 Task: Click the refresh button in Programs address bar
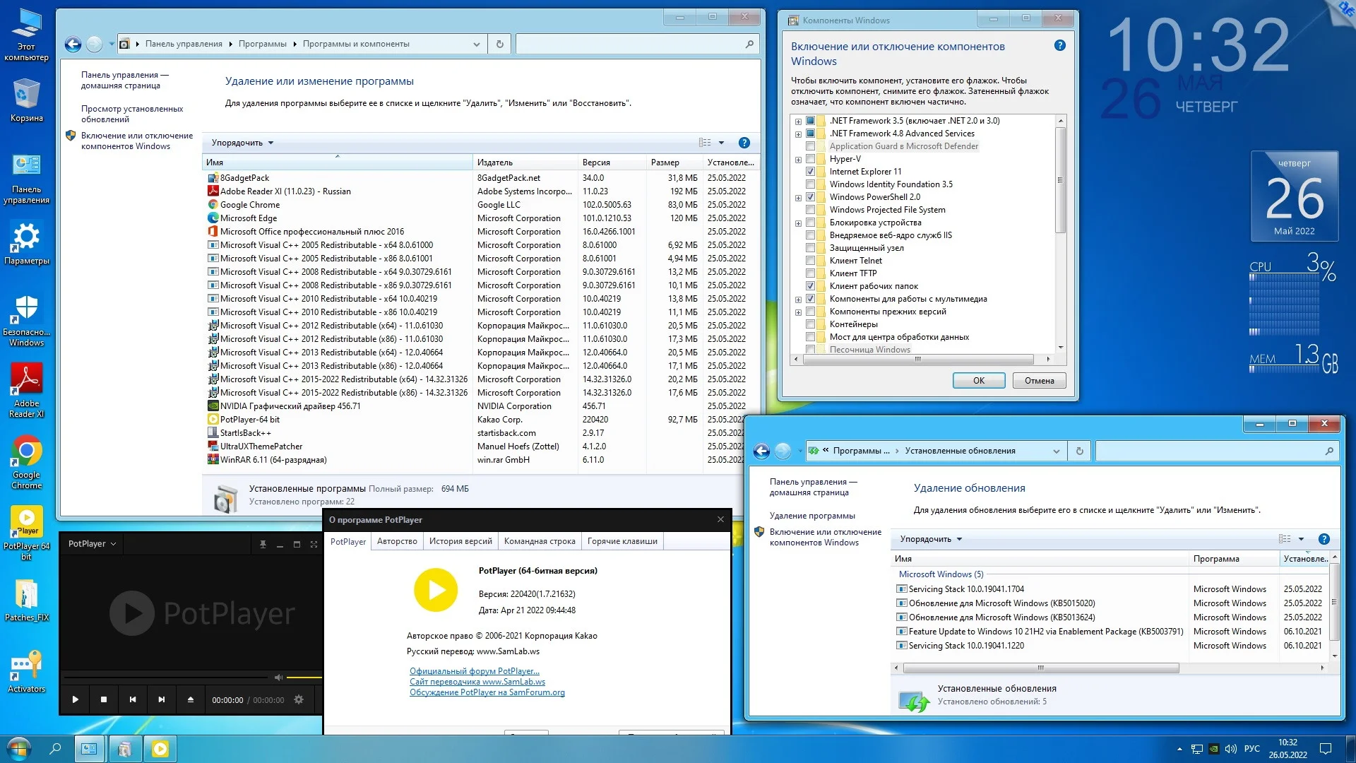pyautogui.click(x=499, y=44)
